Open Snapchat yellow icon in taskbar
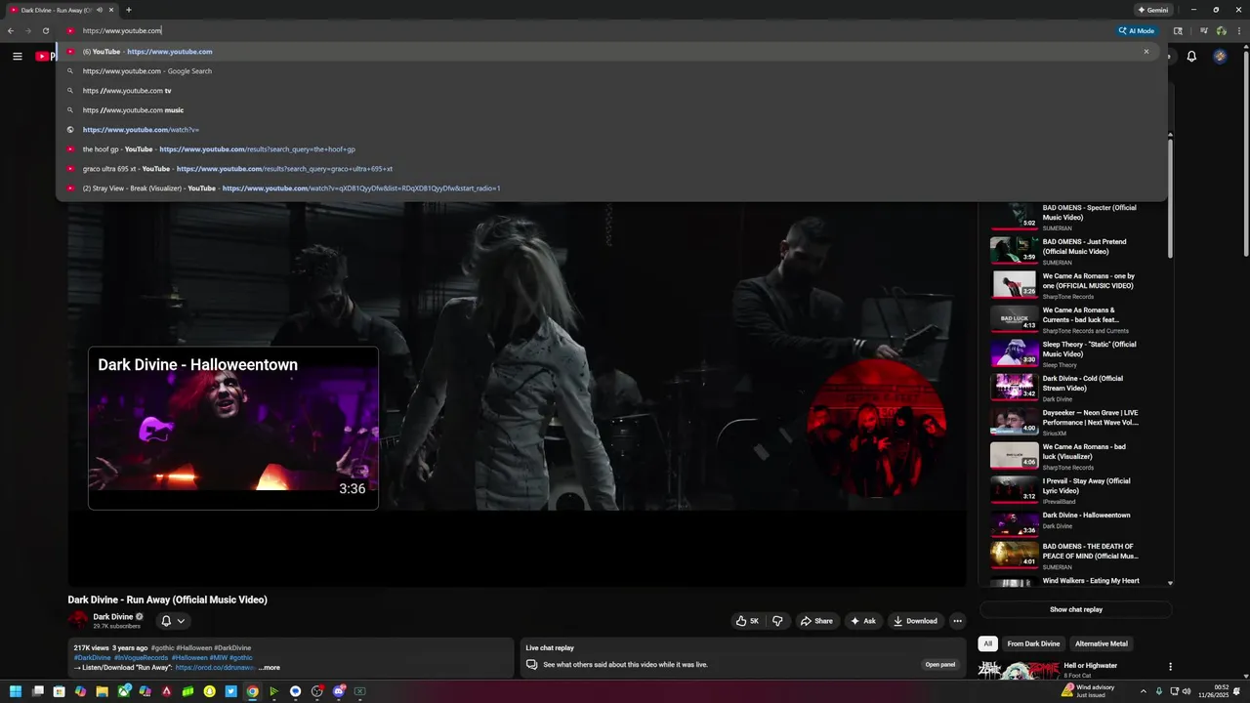 pos(209,691)
